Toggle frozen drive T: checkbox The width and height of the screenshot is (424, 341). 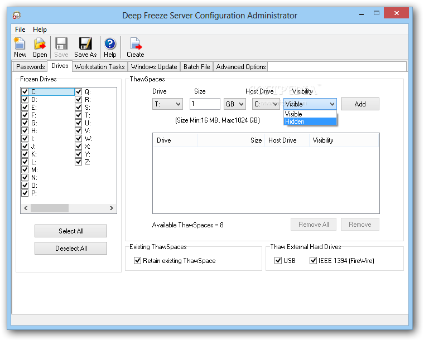coord(79,115)
